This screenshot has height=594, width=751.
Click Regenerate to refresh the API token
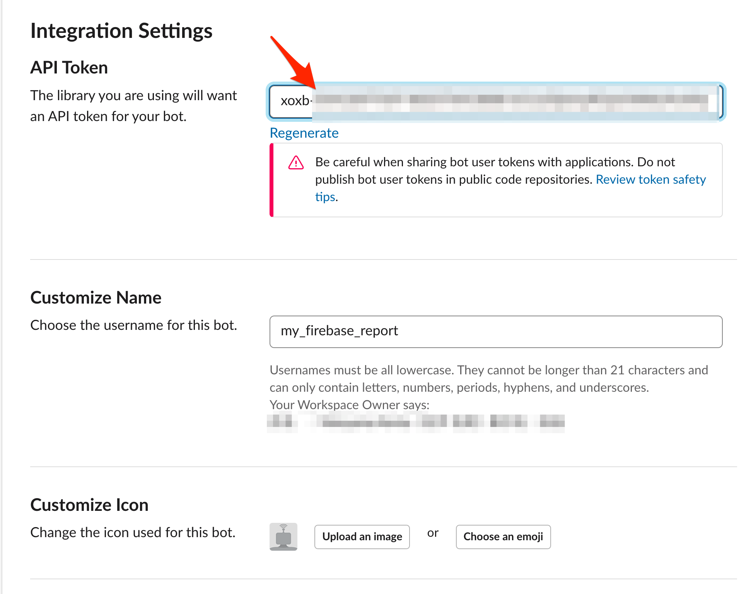click(x=305, y=133)
